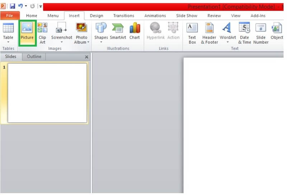Expand the Undo history dropdown arrow

[26, 6]
